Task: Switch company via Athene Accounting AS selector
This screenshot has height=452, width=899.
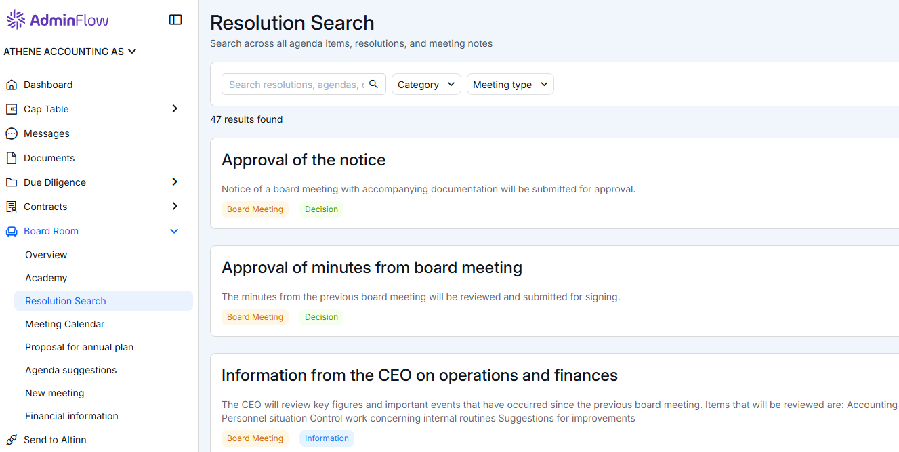Action: click(x=70, y=52)
